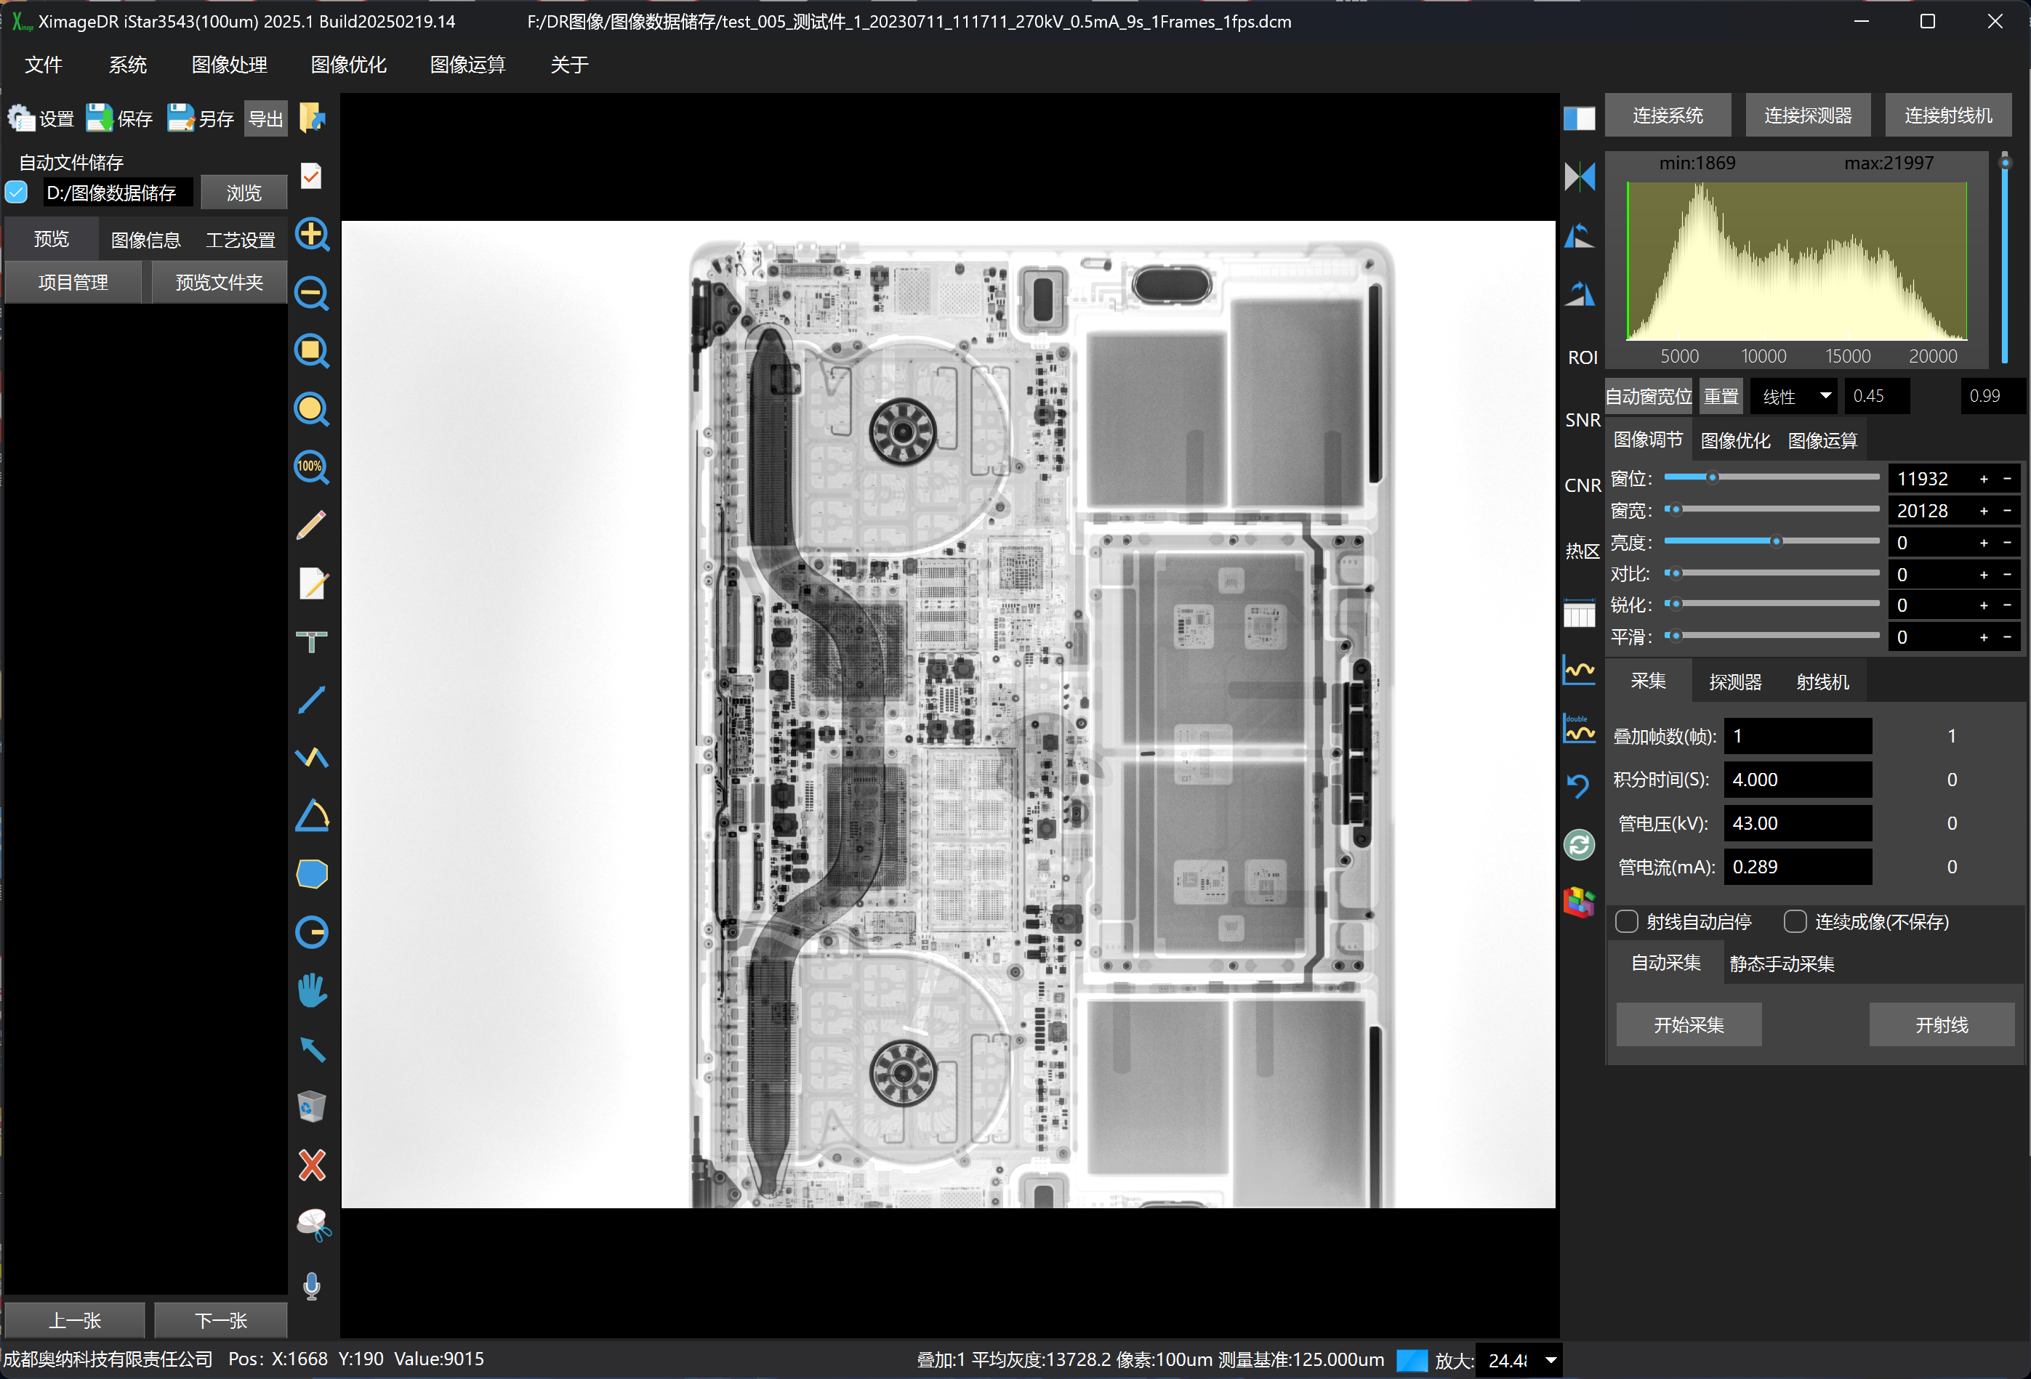This screenshot has height=1379, width=2031.
Task: Switch to the 探测器 tab
Action: point(1734,682)
